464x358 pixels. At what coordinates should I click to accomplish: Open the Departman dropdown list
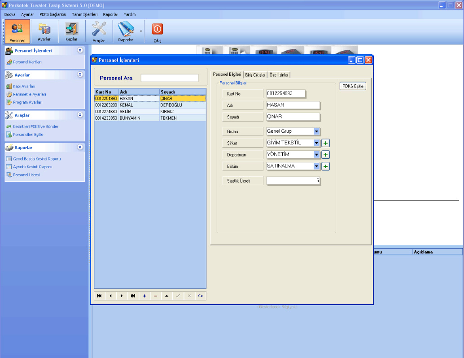[x=317, y=155]
